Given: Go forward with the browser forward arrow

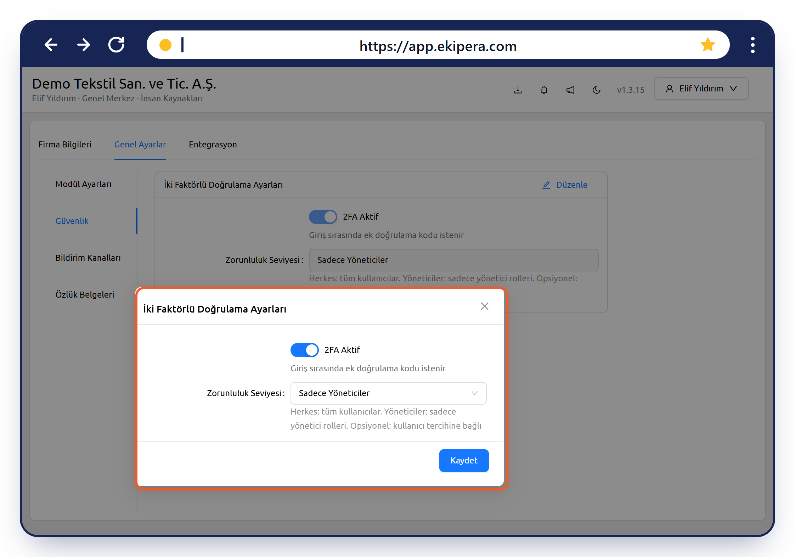Looking at the screenshot, I should point(84,45).
